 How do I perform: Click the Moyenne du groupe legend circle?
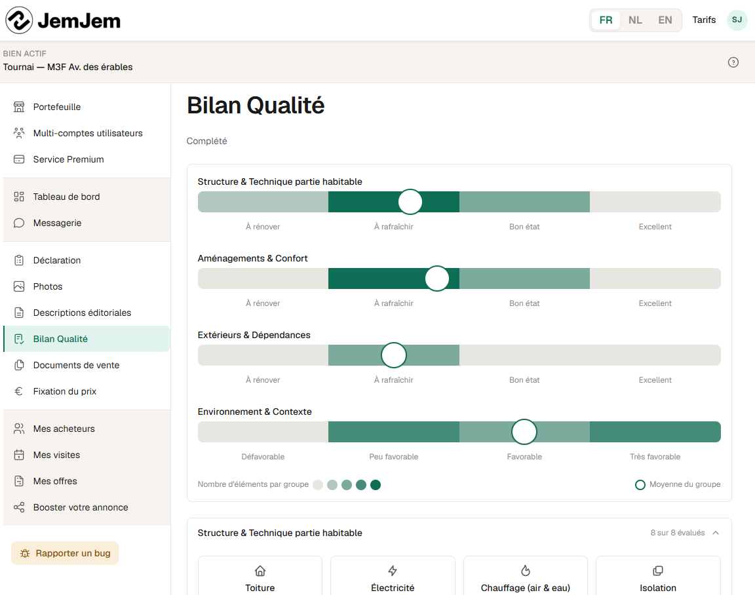pos(640,485)
